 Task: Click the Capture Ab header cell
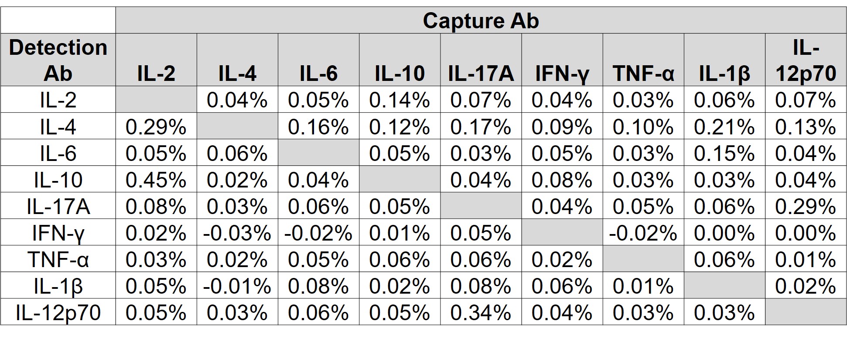click(x=481, y=20)
